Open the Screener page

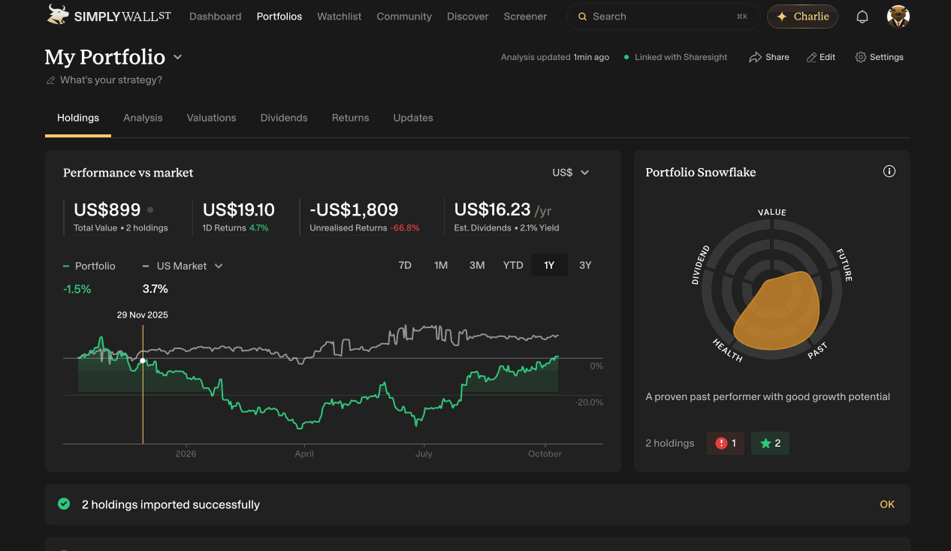pyautogui.click(x=525, y=17)
